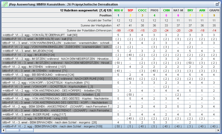222x134 pixels.
Task: Select the CHIN column header
Action: [166, 10]
